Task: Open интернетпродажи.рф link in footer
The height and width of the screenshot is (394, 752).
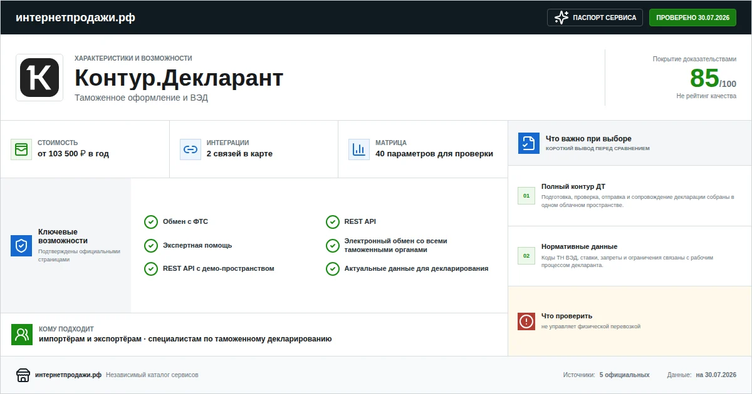Action: tap(68, 375)
